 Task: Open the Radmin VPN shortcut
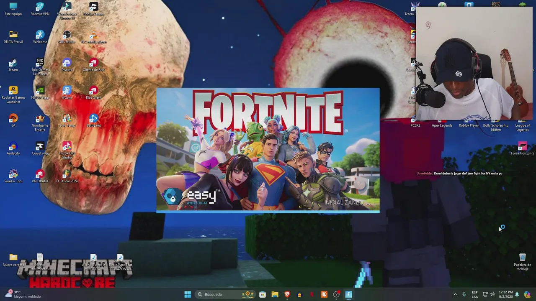pyautogui.click(x=40, y=9)
